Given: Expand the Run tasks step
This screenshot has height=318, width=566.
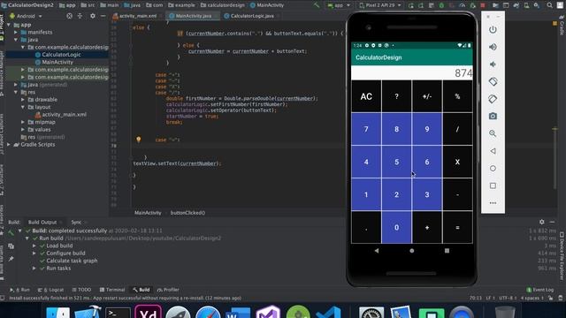Looking at the screenshot, I should (34, 269).
